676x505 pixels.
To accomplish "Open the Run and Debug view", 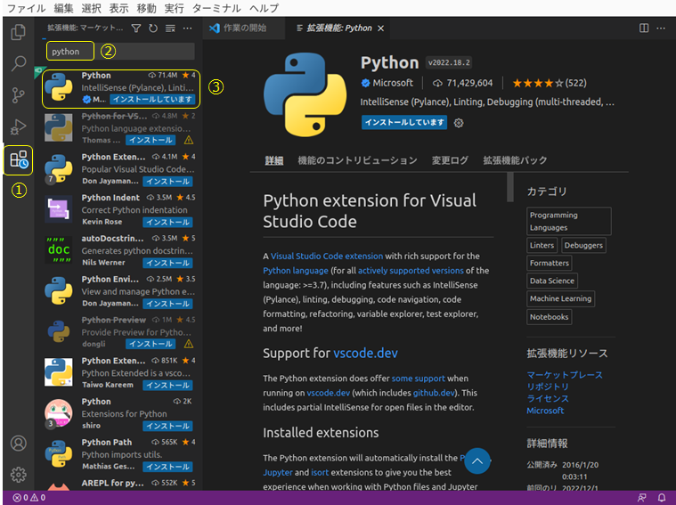I will click(18, 127).
